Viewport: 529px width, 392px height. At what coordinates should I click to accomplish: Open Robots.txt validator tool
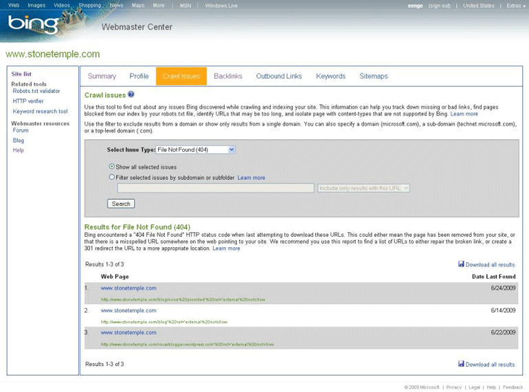36,91
